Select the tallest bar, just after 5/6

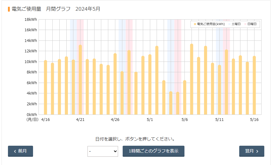click(191, 79)
